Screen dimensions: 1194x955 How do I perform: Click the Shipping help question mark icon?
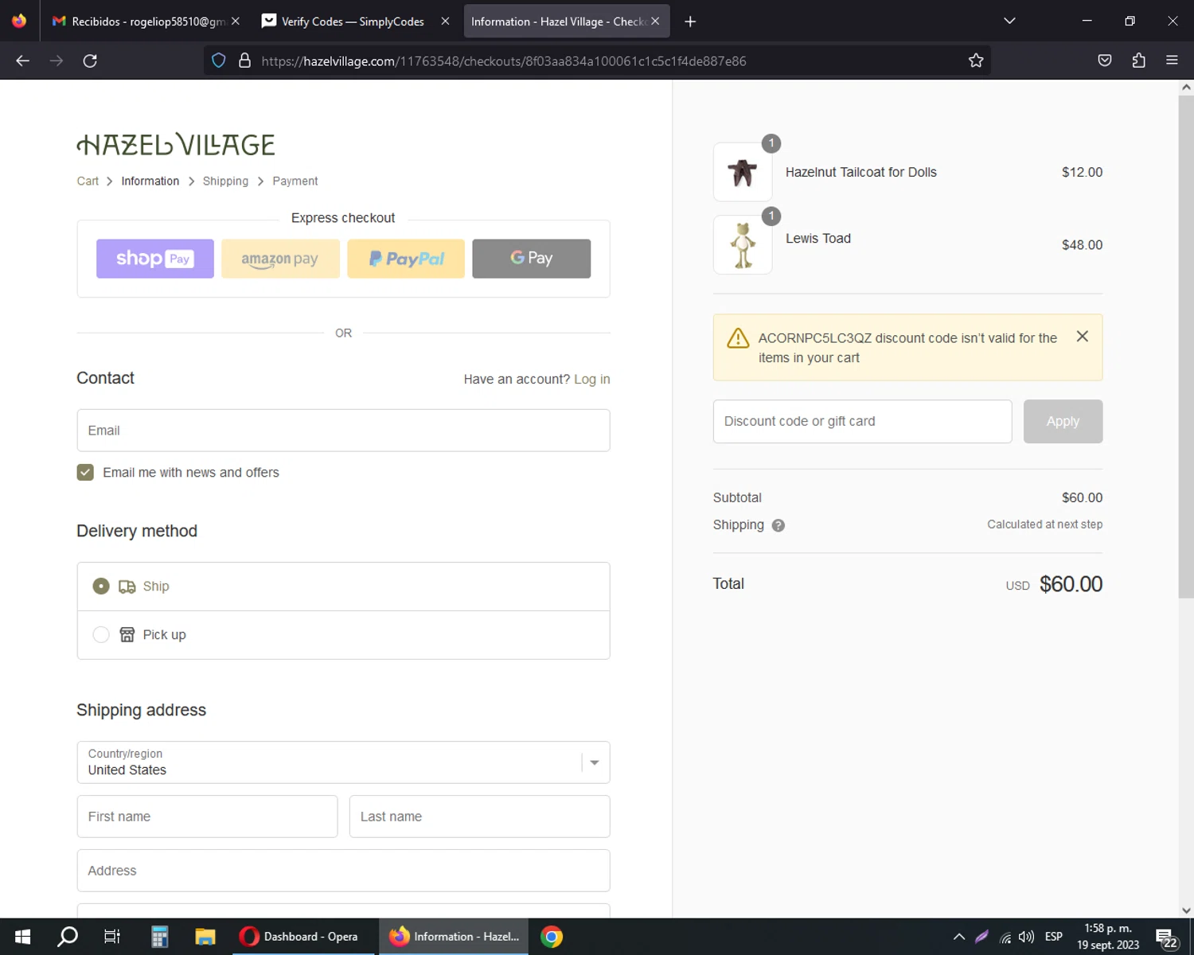tap(778, 525)
